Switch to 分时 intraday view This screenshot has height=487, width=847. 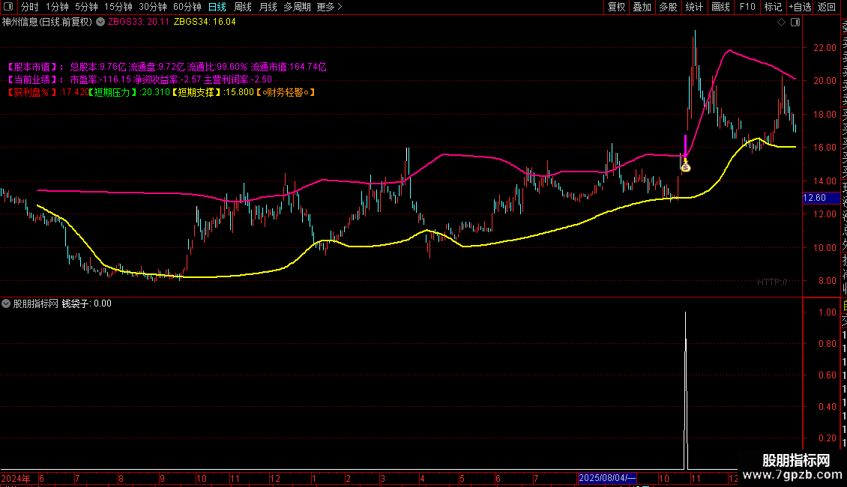(30, 7)
